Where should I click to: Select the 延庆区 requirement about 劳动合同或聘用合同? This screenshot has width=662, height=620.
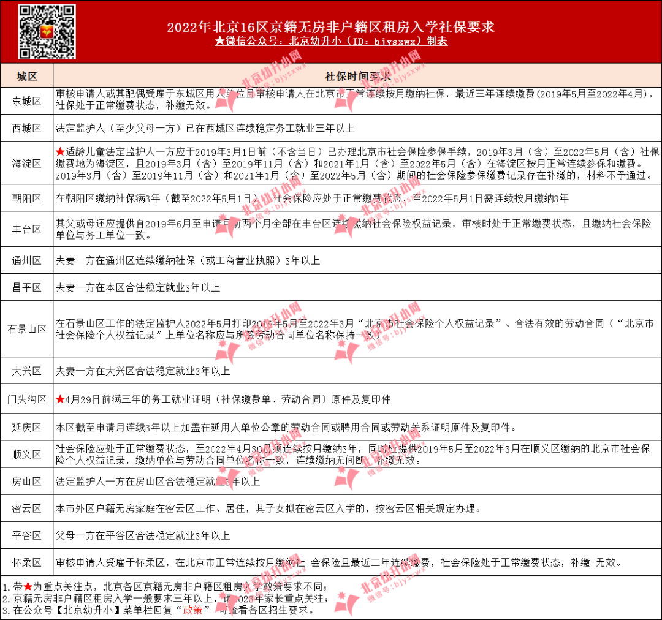[286, 427]
